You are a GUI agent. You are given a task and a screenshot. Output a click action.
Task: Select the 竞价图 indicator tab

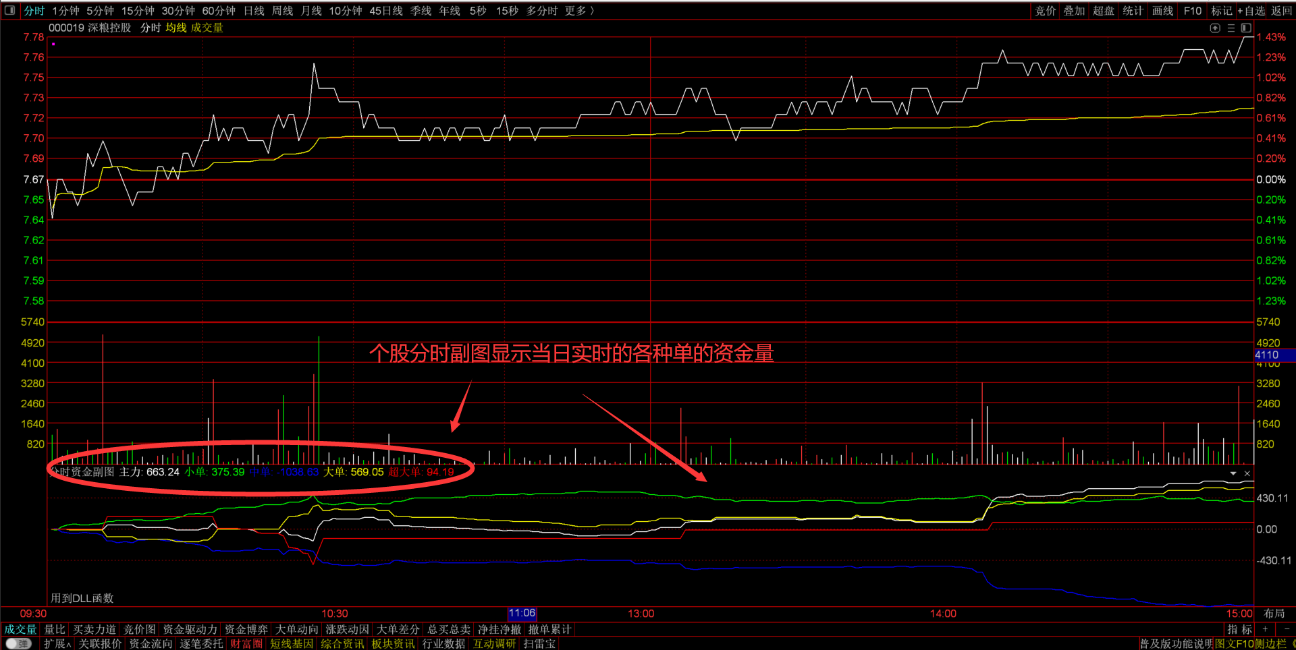(140, 629)
